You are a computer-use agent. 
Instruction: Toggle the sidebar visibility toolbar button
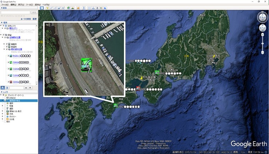42,8
